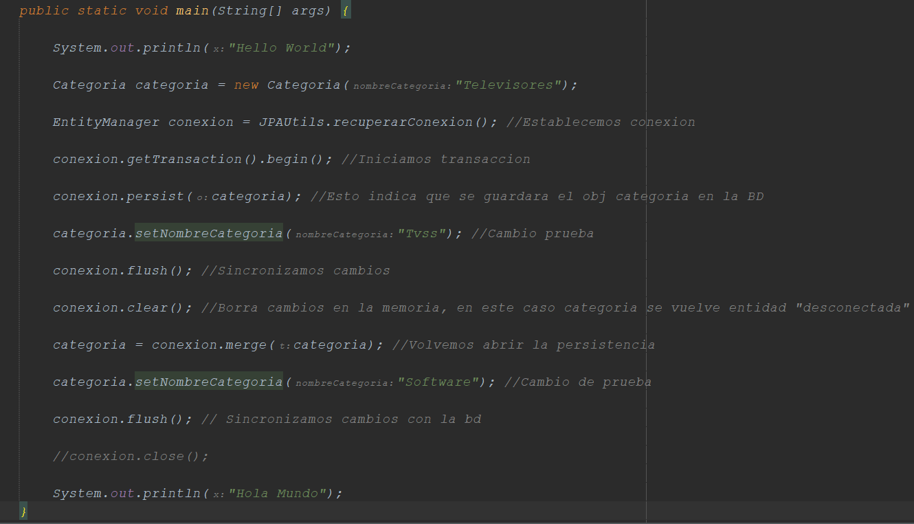Click "getTransaction()" in the code
The height and width of the screenshot is (524, 914).
[x=194, y=160]
